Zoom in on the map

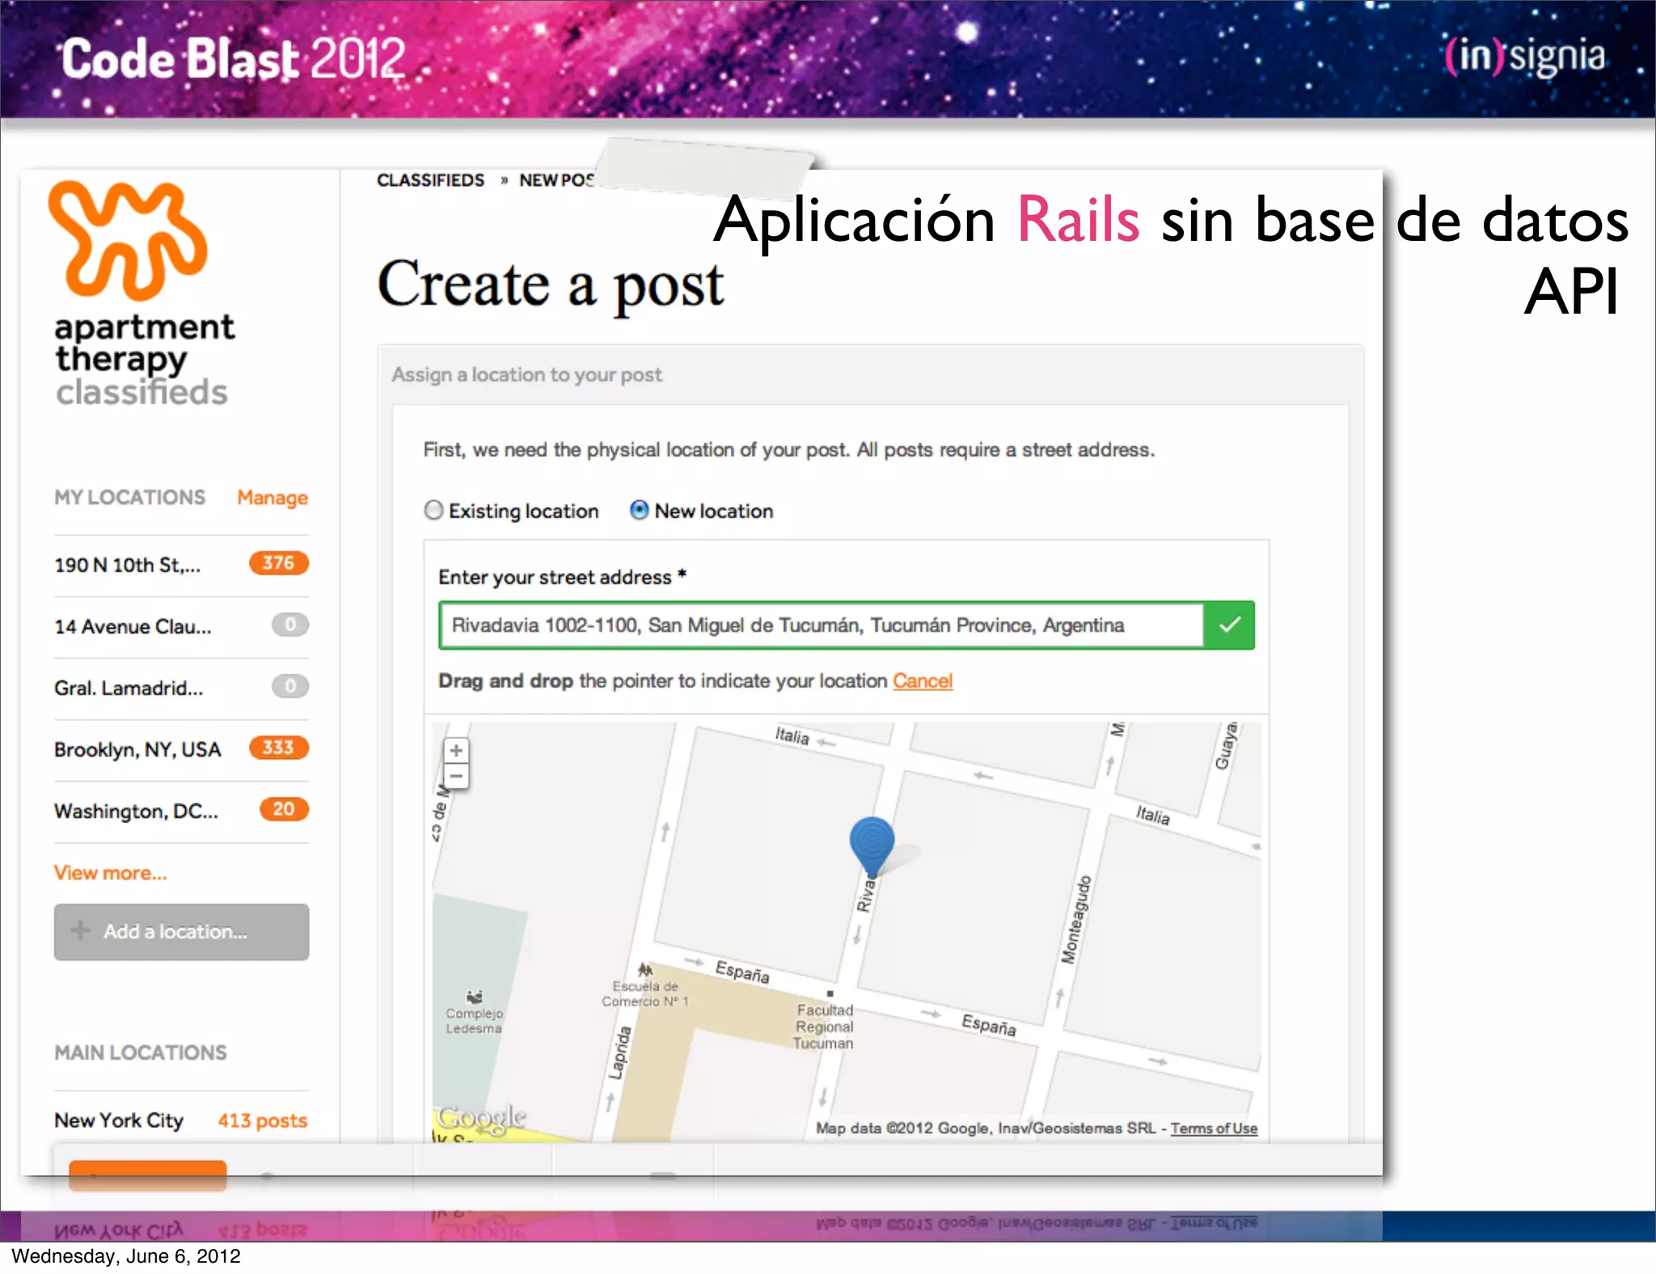pos(456,750)
